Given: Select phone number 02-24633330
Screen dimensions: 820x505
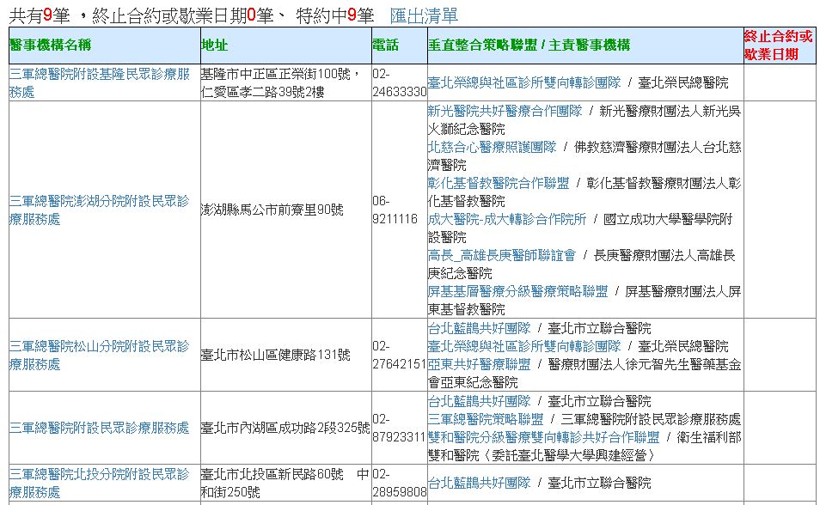Looking at the screenshot, I should pos(400,82).
